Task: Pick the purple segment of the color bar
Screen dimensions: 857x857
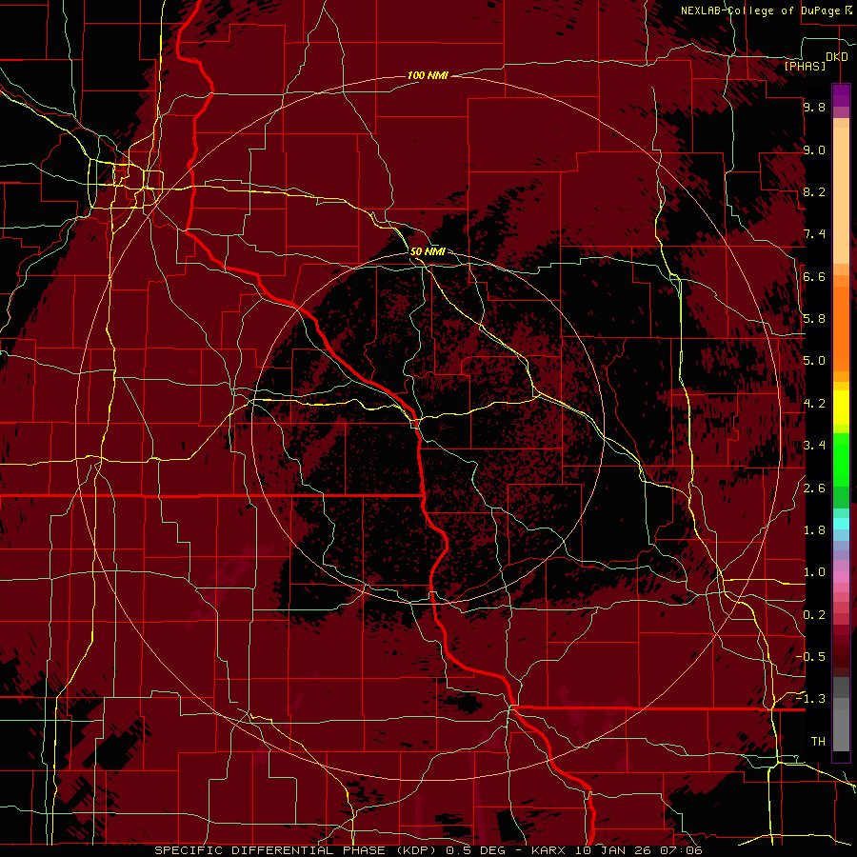Action: (x=841, y=95)
